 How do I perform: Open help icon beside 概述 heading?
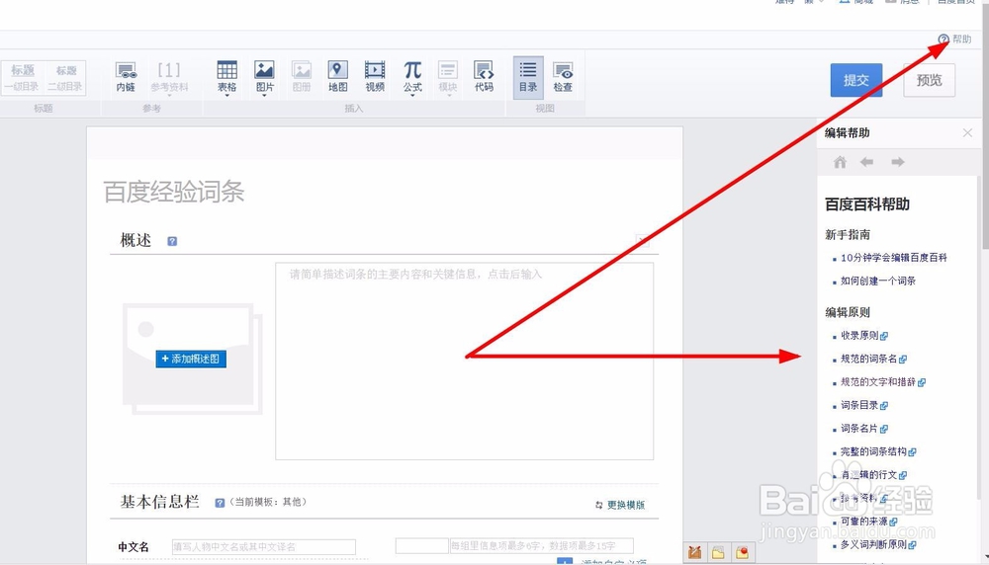click(x=172, y=241)
